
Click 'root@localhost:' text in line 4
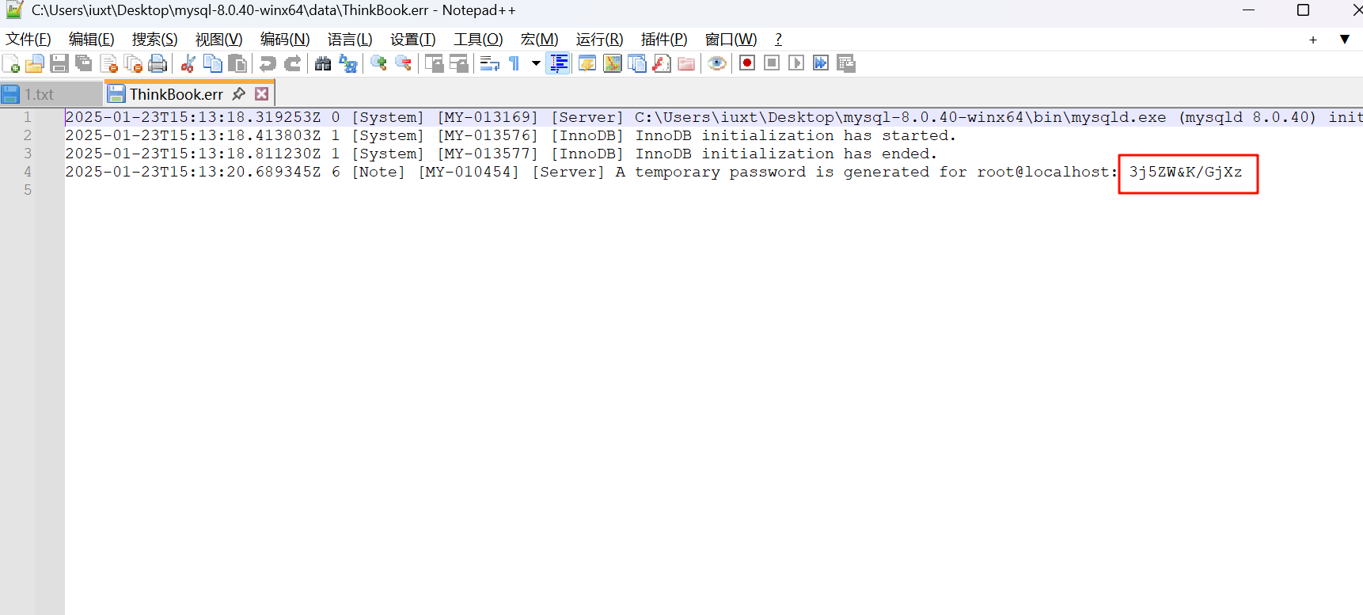pos(1048,172)
